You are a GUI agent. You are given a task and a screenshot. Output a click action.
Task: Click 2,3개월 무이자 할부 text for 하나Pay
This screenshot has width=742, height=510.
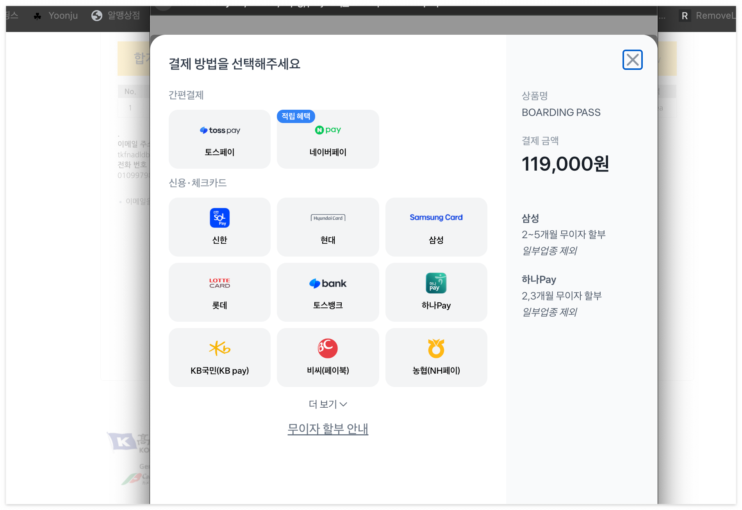[562, 296]
